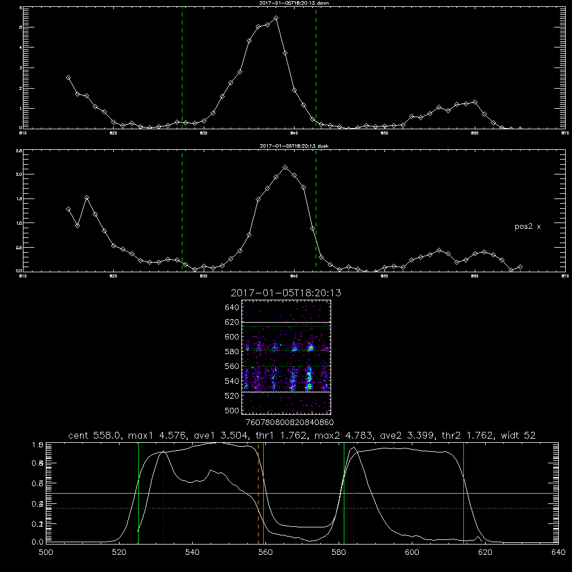Image resolution: width=572 pixels, height=572 pixels.
Task: Click the "widt 52" value in stats line
Action: [x=518, y=435]
